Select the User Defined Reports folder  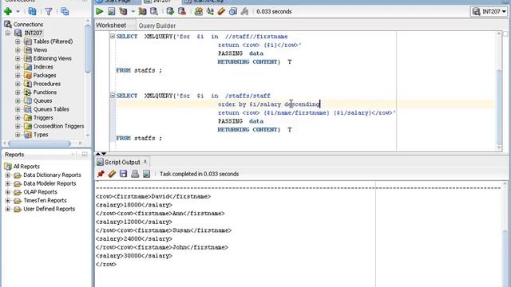click(50, 209)
